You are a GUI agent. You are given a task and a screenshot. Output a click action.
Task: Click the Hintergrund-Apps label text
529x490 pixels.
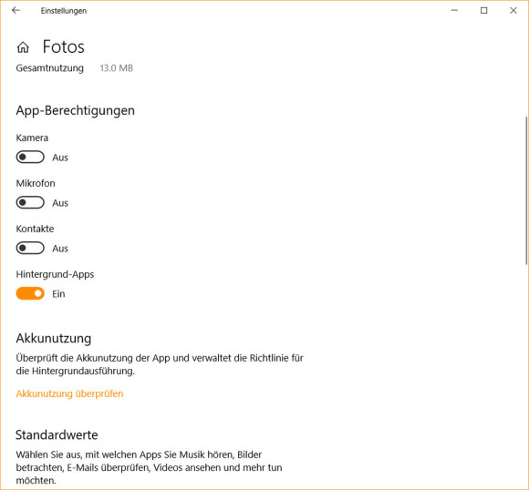tap(55, 274)
